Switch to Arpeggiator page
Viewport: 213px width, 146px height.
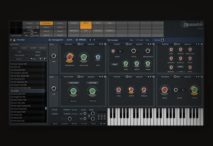click(57, 40)
